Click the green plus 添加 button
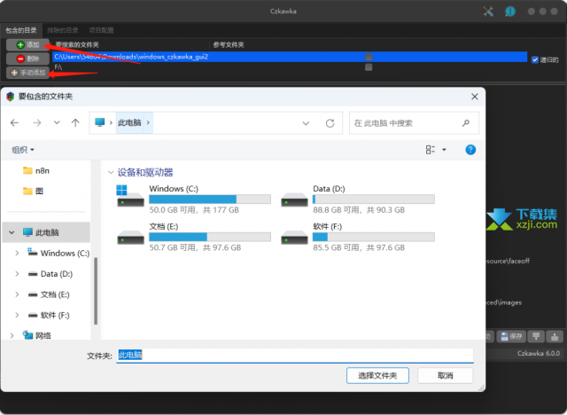567x415 pixels. tap(27, 45)
